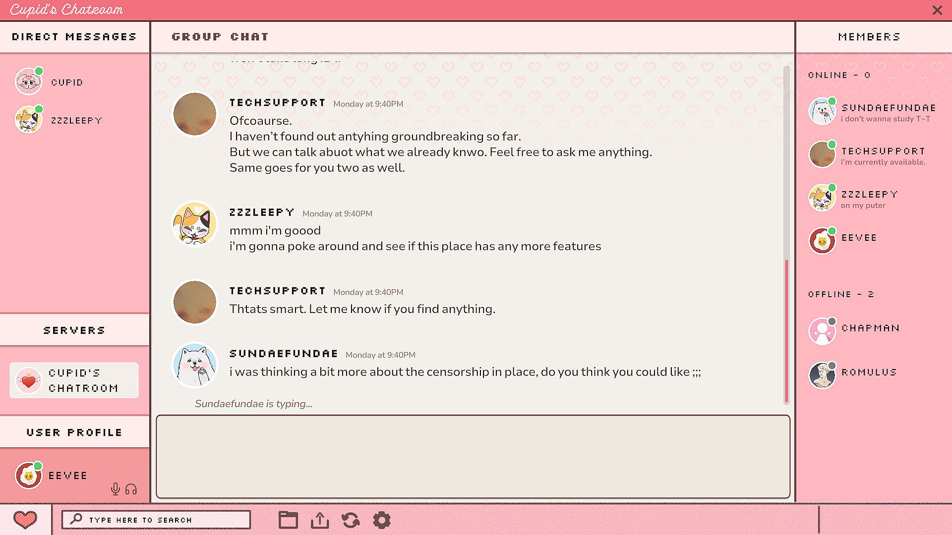Click the heart start button in taskbar
The width and height of the screenshot is (952, 535).
coord(25,520)
